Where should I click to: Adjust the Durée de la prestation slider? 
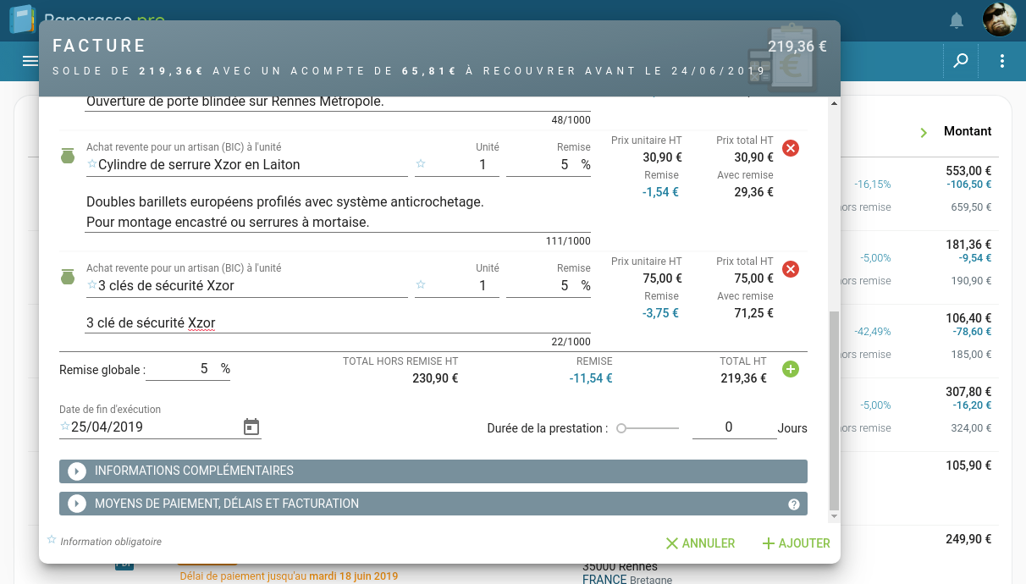(x=621, y=428)
